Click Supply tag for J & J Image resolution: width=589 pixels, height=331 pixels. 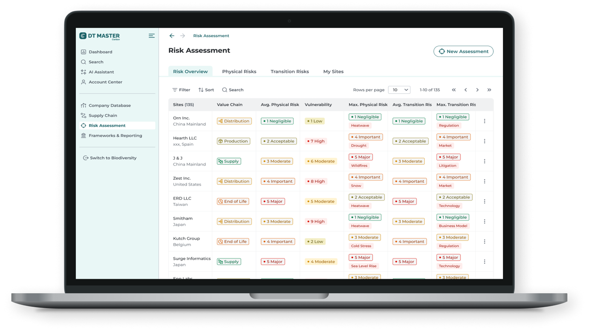pos(229,161)
